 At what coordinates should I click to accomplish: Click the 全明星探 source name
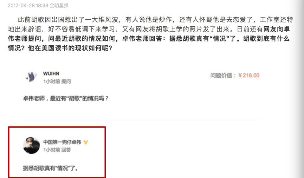[x=59, y=5]
